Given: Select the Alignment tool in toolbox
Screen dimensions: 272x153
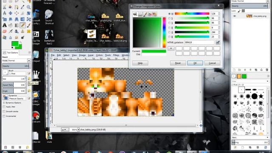Looking at the screenshot, I should click(x=17, y=13).
